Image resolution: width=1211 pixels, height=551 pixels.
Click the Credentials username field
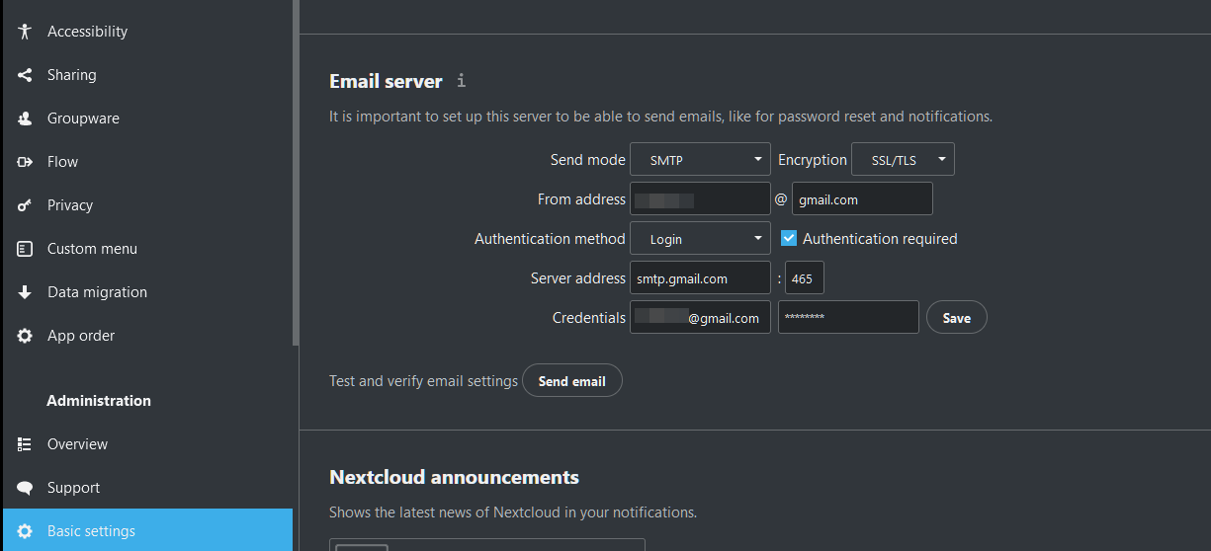click(x=700, y=318)
